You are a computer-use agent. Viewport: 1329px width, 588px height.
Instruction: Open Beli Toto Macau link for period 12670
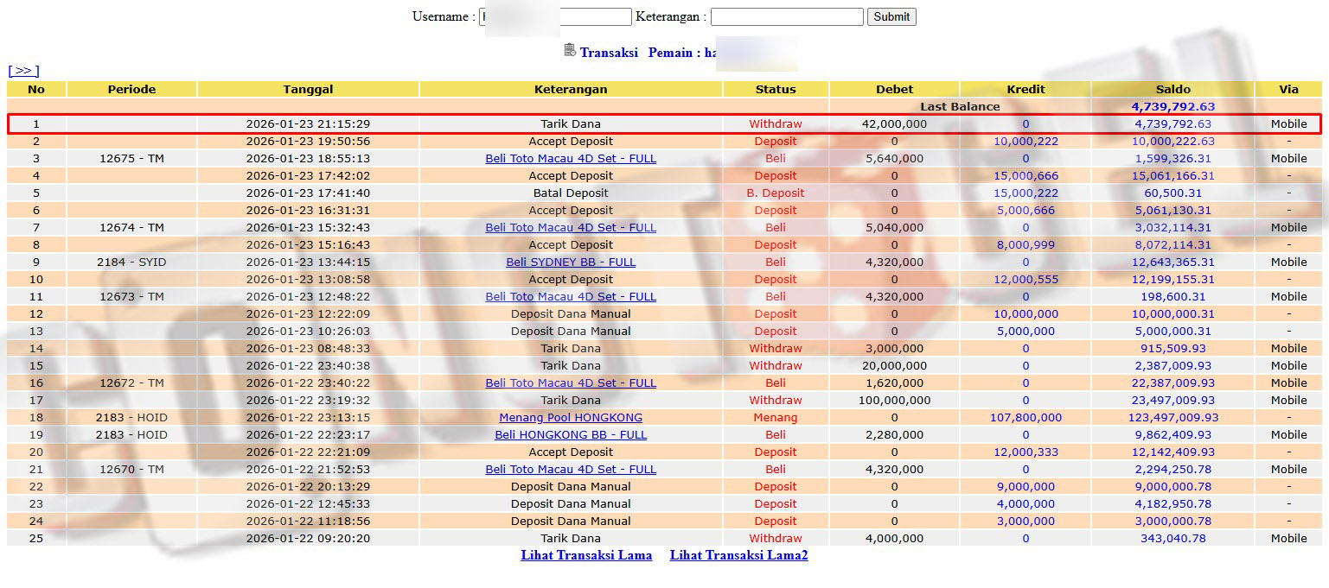(x=571, y=469)
